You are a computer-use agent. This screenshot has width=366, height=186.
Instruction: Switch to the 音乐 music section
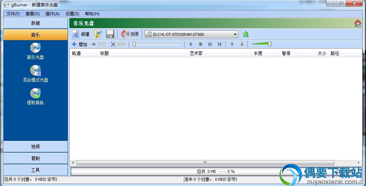coord(36,35)
